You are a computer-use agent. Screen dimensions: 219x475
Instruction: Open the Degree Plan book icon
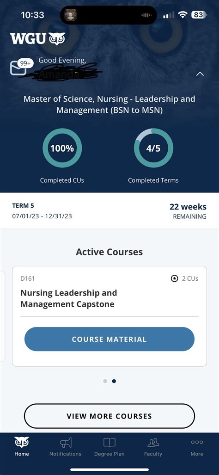[109, 443]
